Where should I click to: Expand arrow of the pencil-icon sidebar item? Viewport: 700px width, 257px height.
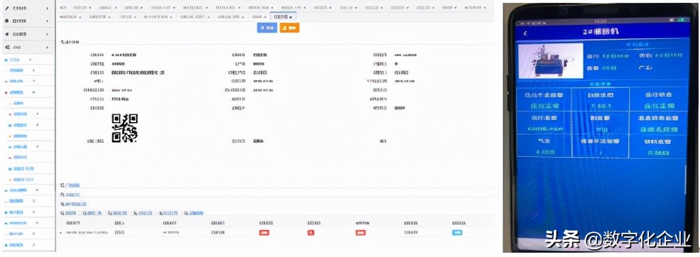tap(48, 9)
